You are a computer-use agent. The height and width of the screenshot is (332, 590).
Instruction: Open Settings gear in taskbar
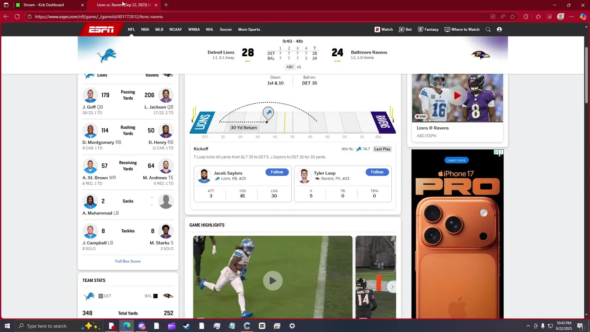292,326
